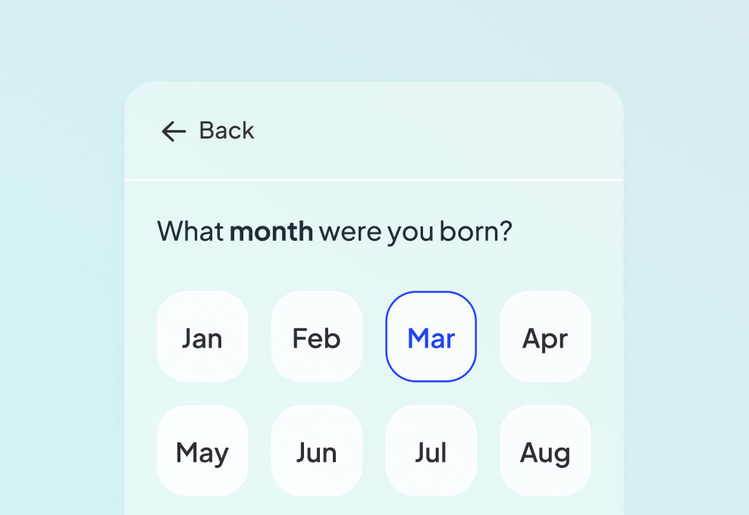Image resolution: width=749 pixels, height=515 pixels.
Task: Choose the Feb month option
Action: tap(317, 337)
